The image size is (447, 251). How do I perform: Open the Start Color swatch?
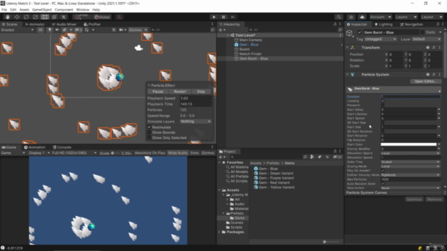click(409, 144)
